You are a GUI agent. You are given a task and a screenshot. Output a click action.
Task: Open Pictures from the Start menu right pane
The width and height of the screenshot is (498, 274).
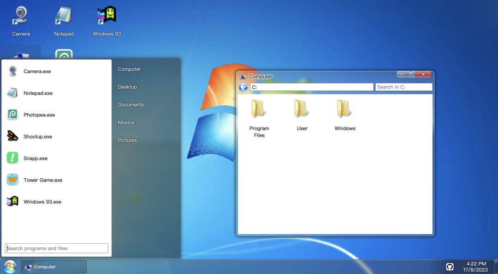point(127,140)
